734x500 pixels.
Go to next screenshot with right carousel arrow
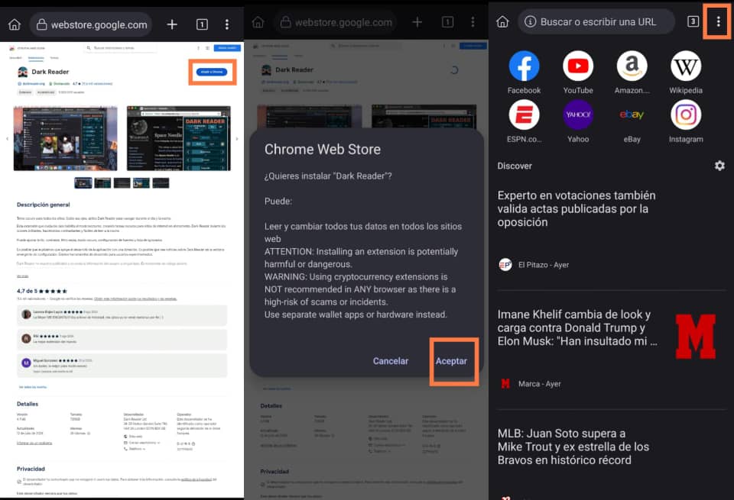point(237,139)
